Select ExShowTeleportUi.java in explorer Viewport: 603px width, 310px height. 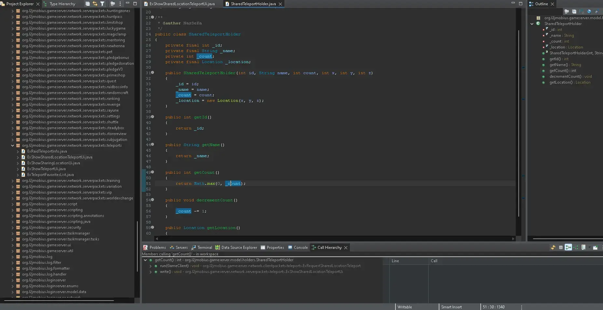[x=46, y=169]
